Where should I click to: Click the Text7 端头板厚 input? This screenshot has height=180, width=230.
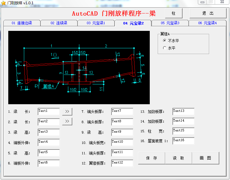click(x=122, y=112)
